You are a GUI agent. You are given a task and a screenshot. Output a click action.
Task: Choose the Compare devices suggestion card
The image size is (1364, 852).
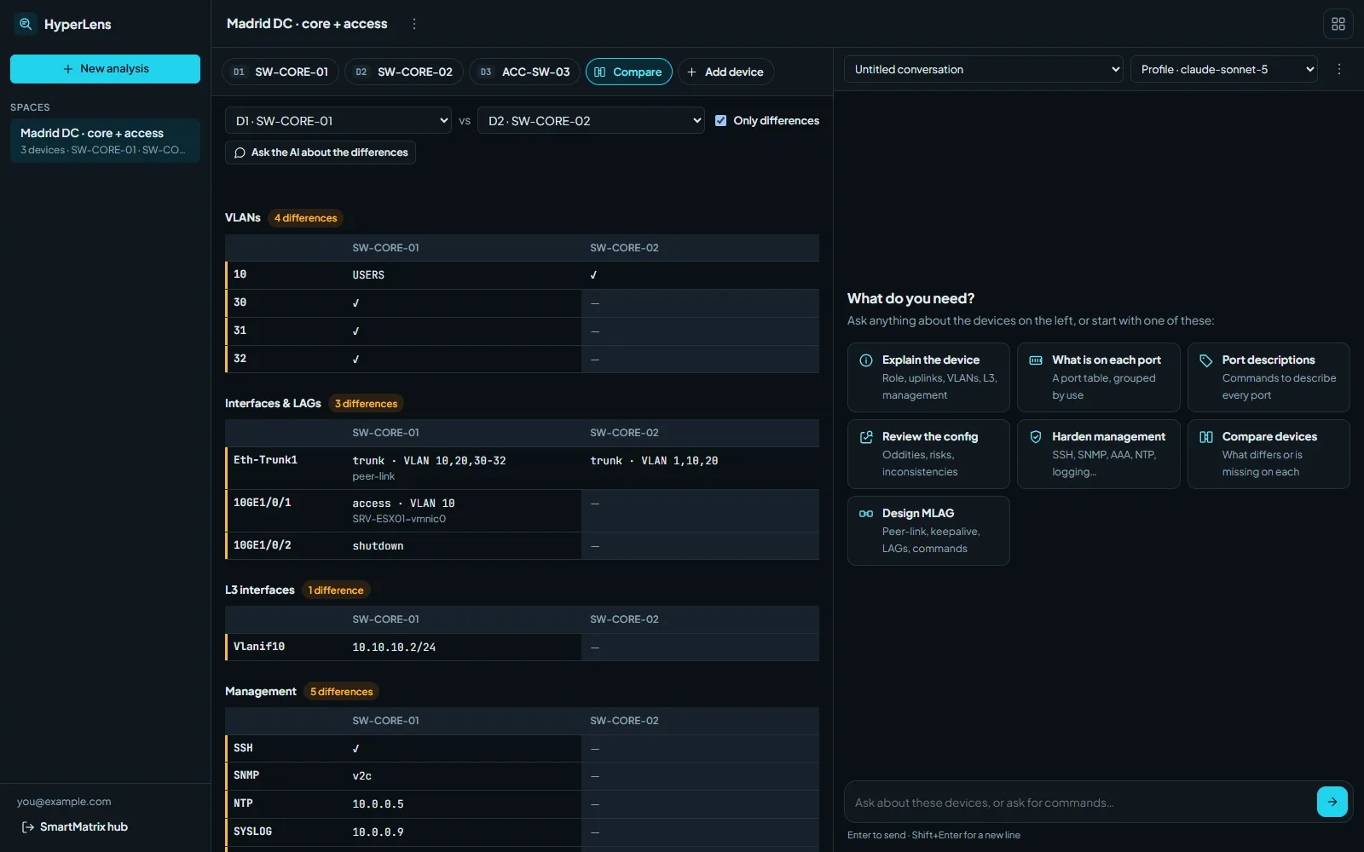pos(1269,454)
